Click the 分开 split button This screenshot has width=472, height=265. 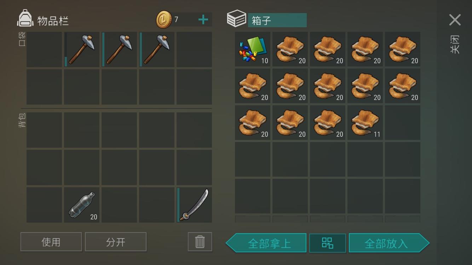tap(116, 242)
